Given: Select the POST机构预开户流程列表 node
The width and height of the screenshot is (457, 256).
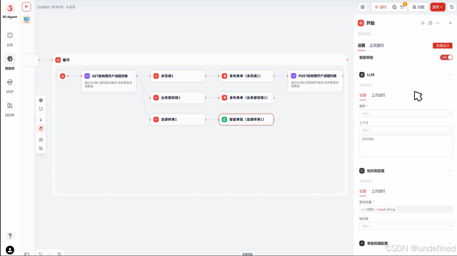Looking at the screenshot, I should [315, 81].
